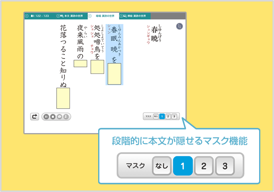274x192 pixels.
Task: Pause the reading playback
Action: (46, 117)
